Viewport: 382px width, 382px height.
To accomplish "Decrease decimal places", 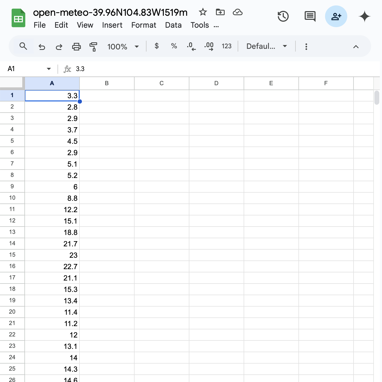I will tap(191, 46).
